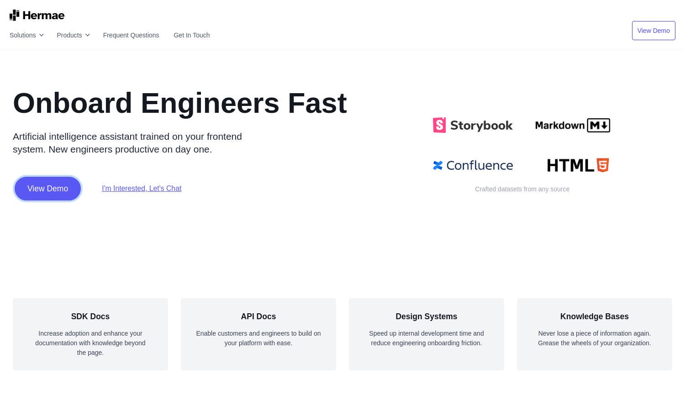Viewport: 685px width, 411px height.
Task: Select the API Docs card heading
Action: coord(258,316)
